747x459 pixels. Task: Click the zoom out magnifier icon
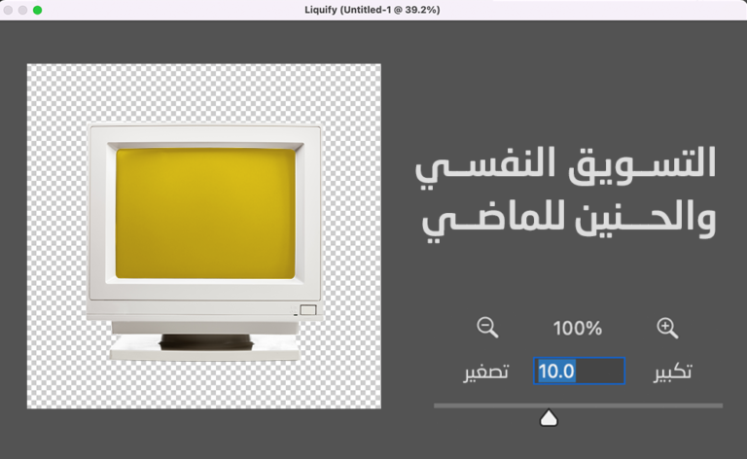click(487, 328)
